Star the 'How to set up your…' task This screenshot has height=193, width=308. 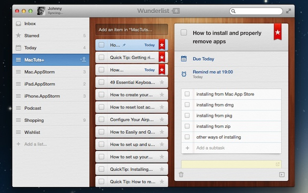[162, 157]
